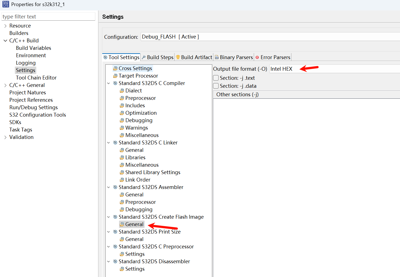The image size is (400, 277).
Task: Select Settings under Disassembler
Action: pyautogui.click(x=135, y=269)
